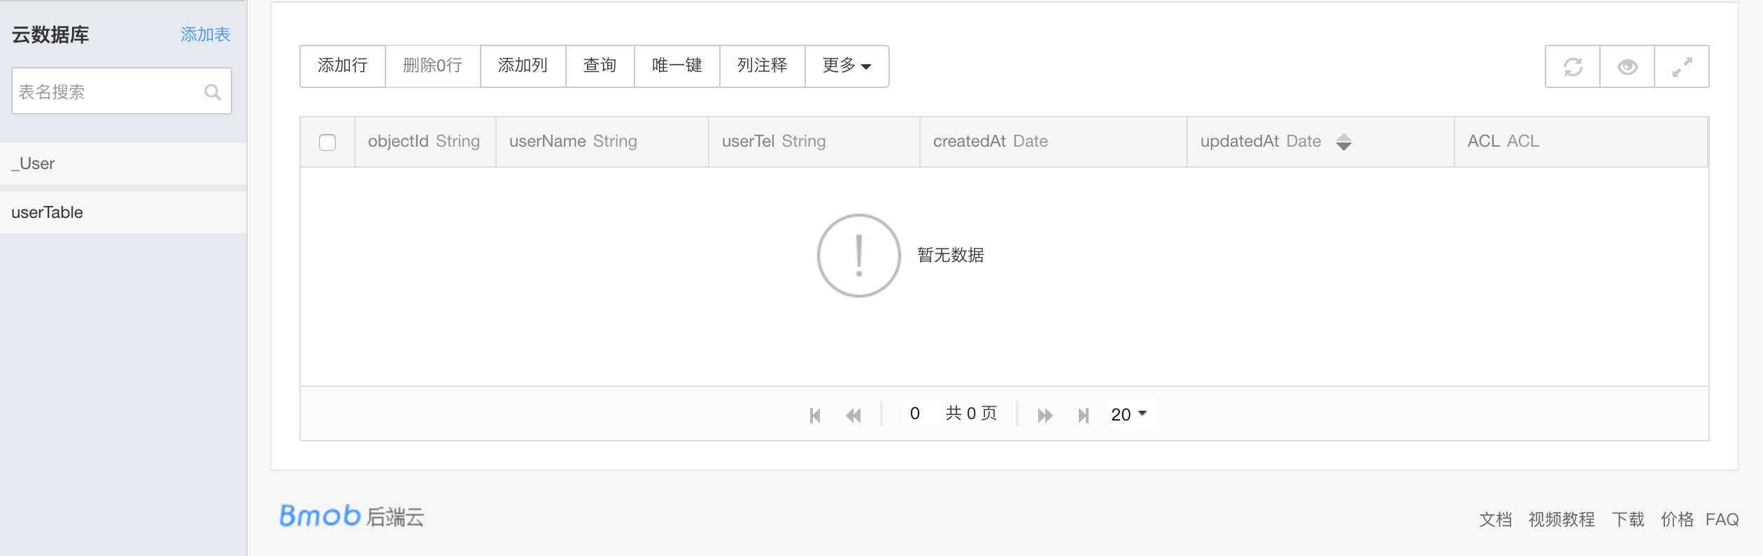Focus the 表名搜索 input field
The width and height of the screenshot is (1763, 556).
point(122,92)
